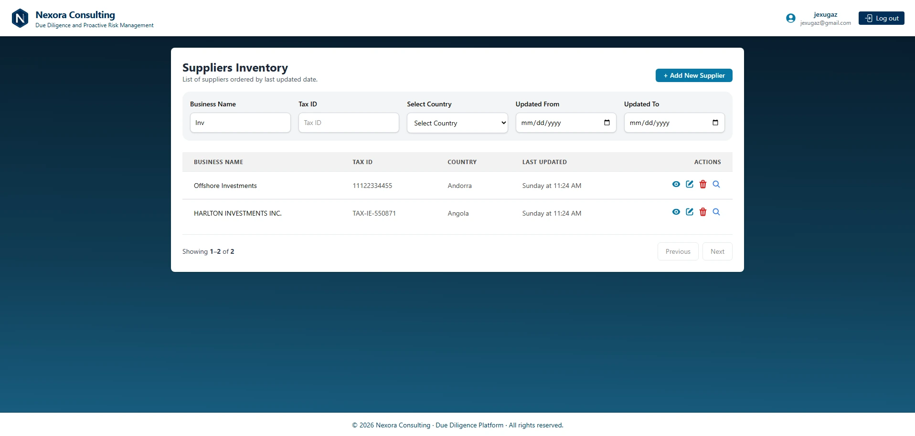Open Updated From calendar picker
915x436 pixels.
[607, 123]
